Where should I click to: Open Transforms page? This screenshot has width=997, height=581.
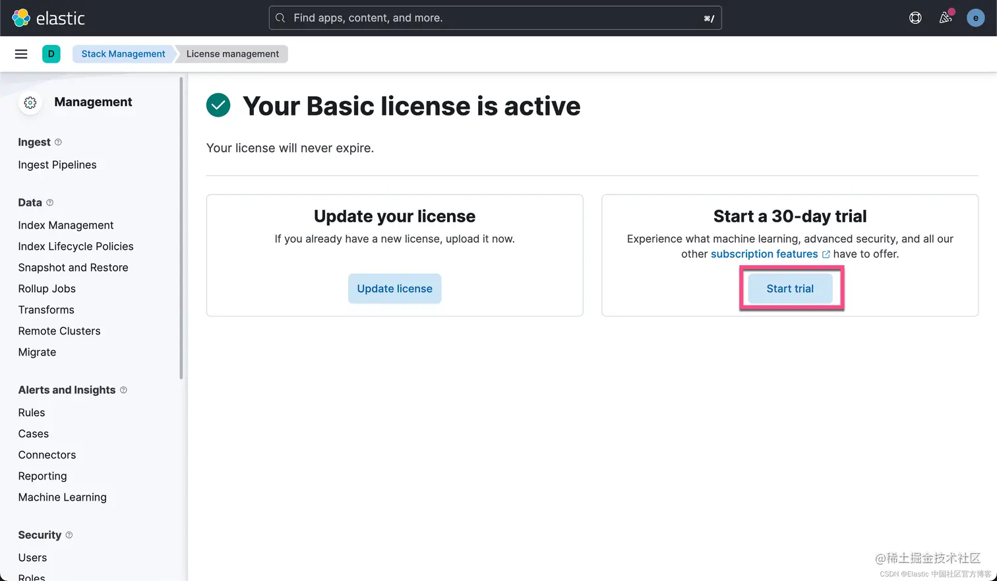point(46,310)
